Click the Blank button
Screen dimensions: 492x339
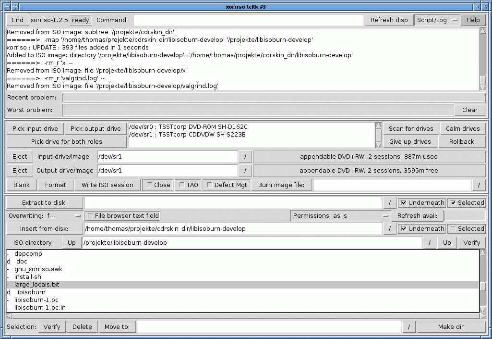click(22, 185)
